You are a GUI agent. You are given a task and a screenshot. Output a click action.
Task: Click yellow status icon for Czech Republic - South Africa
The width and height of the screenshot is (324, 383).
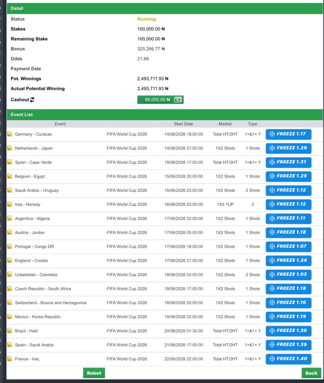(x=10, y=289)
